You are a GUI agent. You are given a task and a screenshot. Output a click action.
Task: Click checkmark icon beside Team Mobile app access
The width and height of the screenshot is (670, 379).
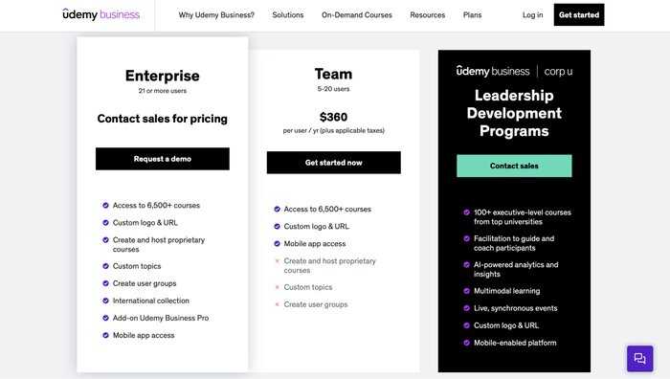click(x=277, y=243)
